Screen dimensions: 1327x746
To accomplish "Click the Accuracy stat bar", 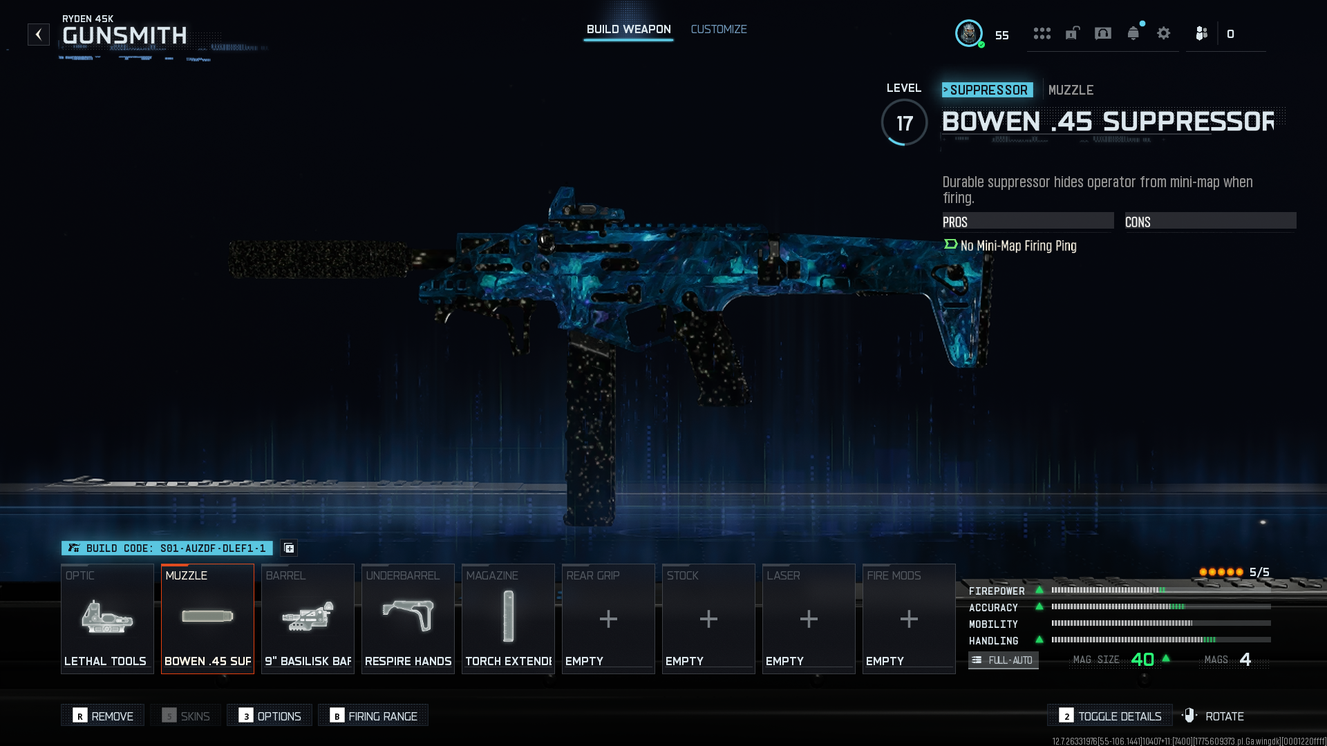I will tap(1161, 606).
